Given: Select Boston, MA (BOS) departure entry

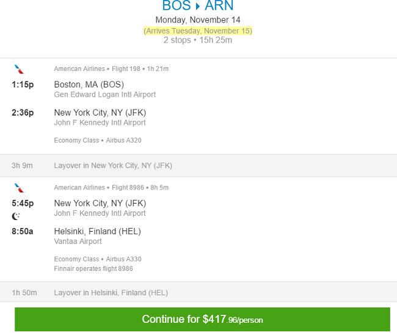Looking at the screenshot, I should coord(105,89).
